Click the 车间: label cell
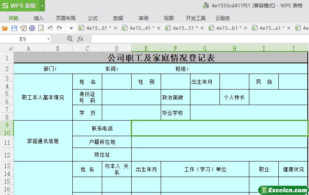 (x=112, y=69)
